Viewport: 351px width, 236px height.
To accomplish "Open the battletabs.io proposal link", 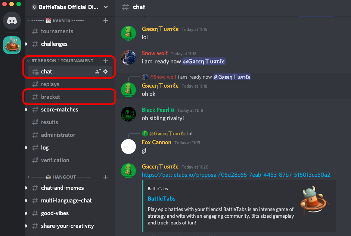I will [x=236, y=175].
